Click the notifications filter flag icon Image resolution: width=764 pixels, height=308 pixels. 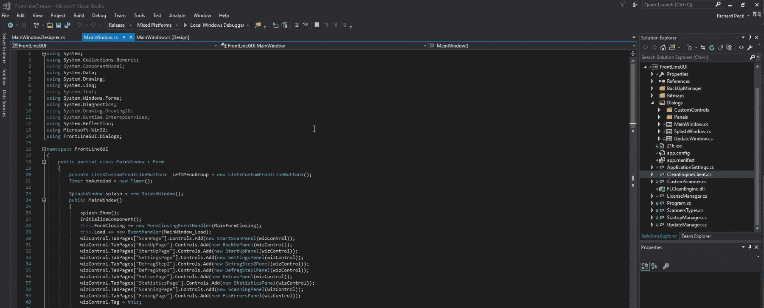(x=623, y=5)
